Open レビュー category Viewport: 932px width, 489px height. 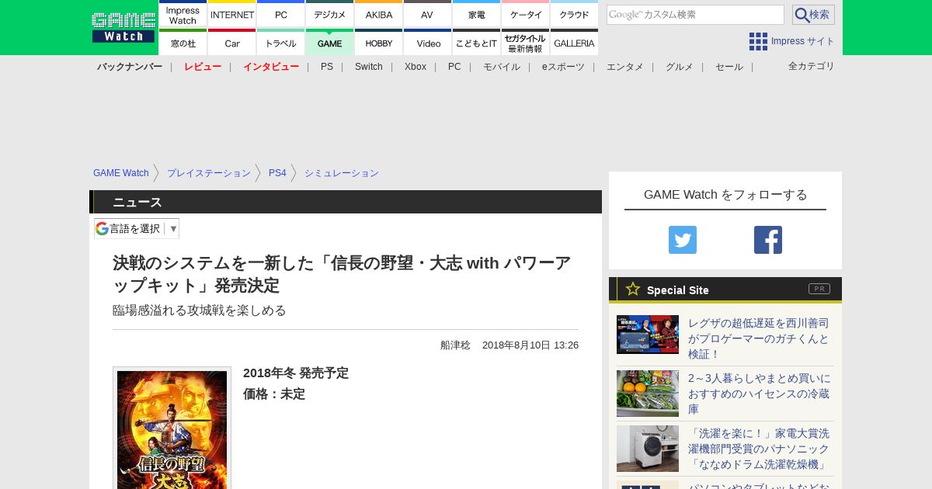pyautogui.click(x=203, y=67)
